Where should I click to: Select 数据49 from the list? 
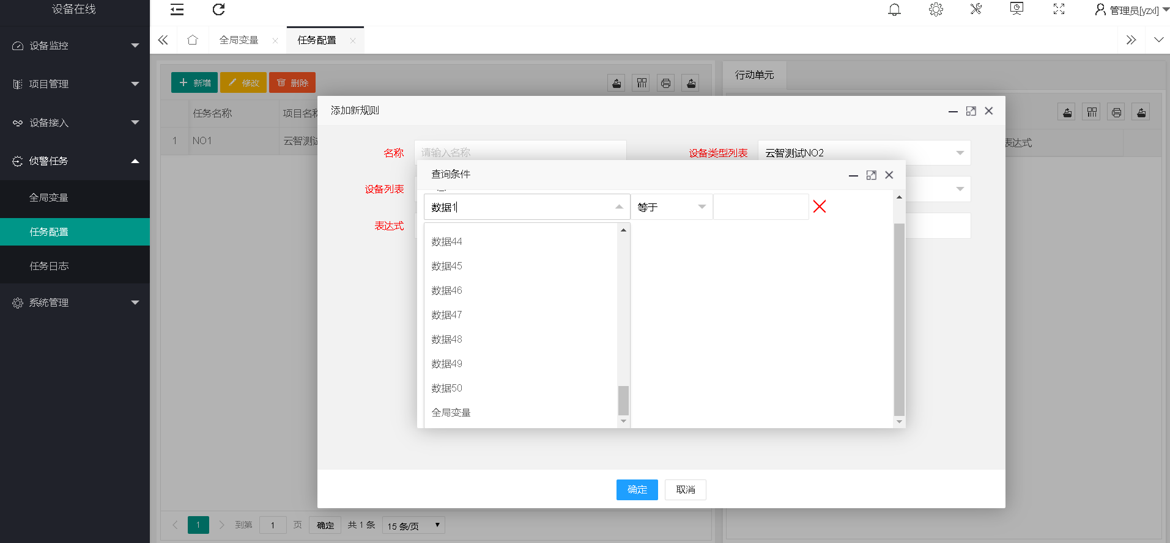tap(522, 363)
